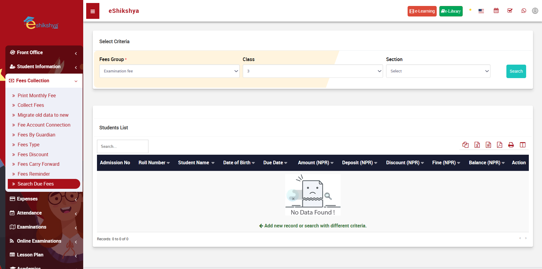This screenshot has height=269, width=542.
Task: Expand the Online Examinations menu
Action: (x=44, y=241)
